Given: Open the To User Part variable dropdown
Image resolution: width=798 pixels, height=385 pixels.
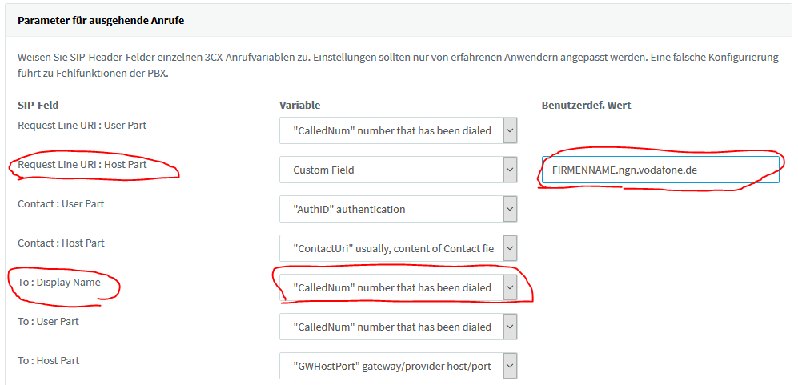Looking at the screenshot, I should (x=398, y=327).
